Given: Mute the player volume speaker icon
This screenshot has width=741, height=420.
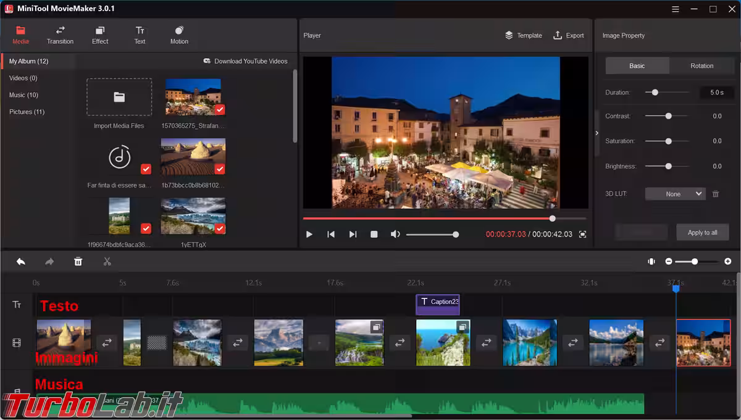Looking at the screenshot, I should pos(395,235).
